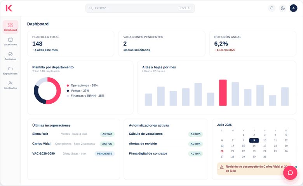Click 'Operaciones · hace 2 semanas' text
This screenshot has width=303, height=186.
pyautogui.click(x=75, y=144)
